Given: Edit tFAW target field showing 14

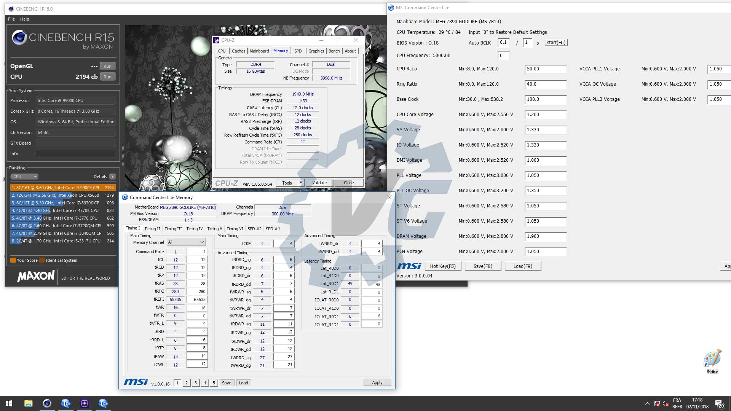Looking at the screenshot, I should tap(197, 356).
